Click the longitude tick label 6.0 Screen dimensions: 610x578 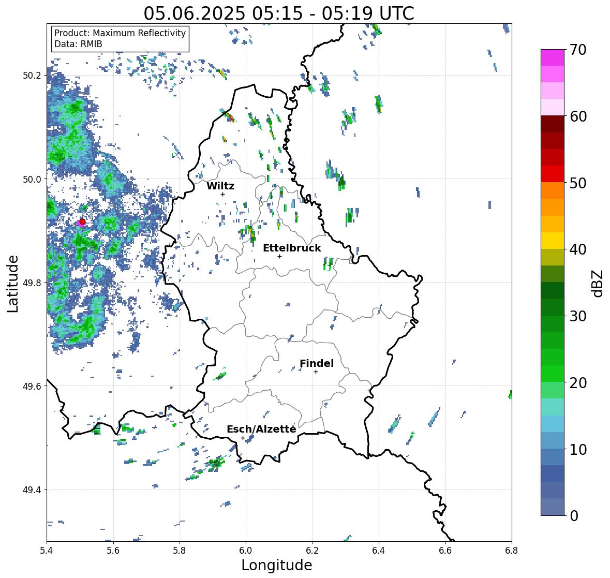[246, 550]
